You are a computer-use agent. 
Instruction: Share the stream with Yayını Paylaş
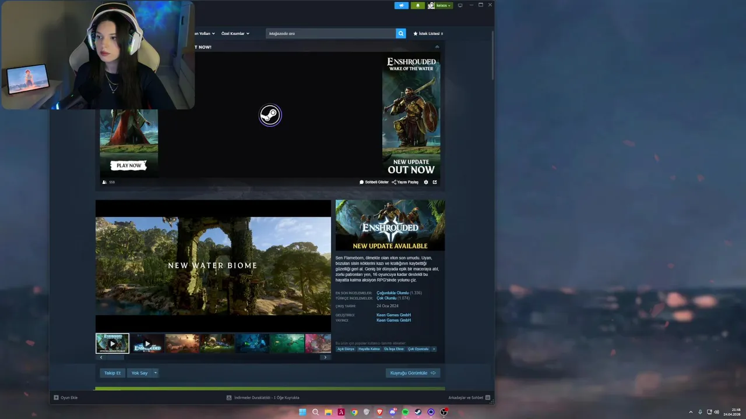405,182
